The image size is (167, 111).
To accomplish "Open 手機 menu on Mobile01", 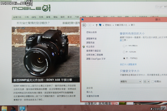I will pyautogui.click(x=26, y=17).
